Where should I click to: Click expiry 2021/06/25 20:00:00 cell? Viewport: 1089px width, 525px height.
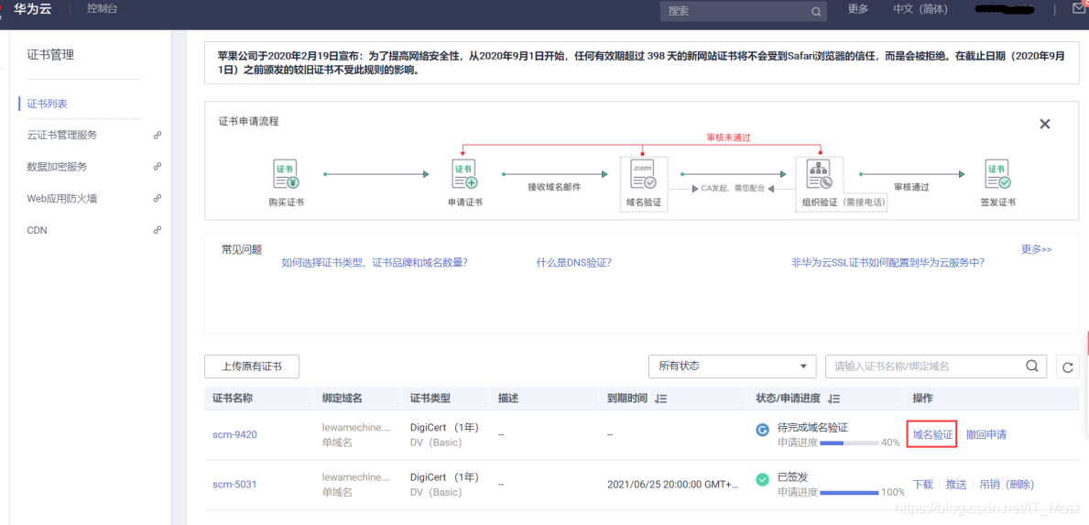click(672, 484)
